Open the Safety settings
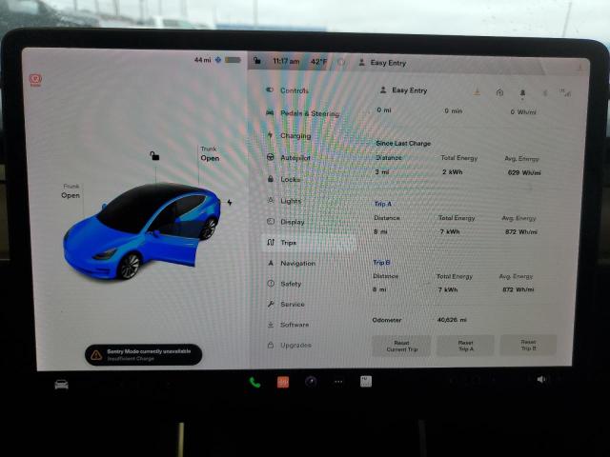This screenshot has height=457, width=610. [284, 284]
